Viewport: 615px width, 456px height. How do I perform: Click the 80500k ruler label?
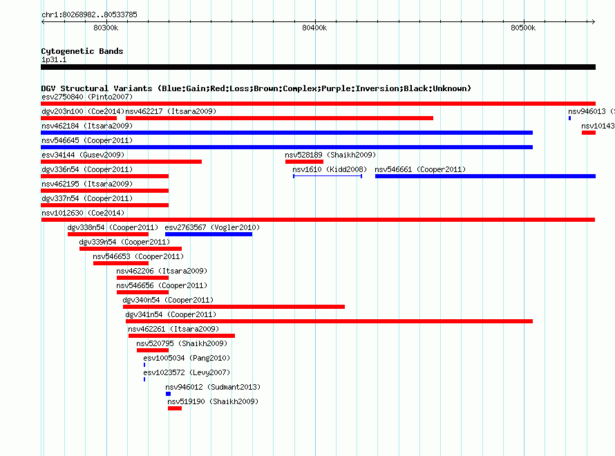coord(523,28)
